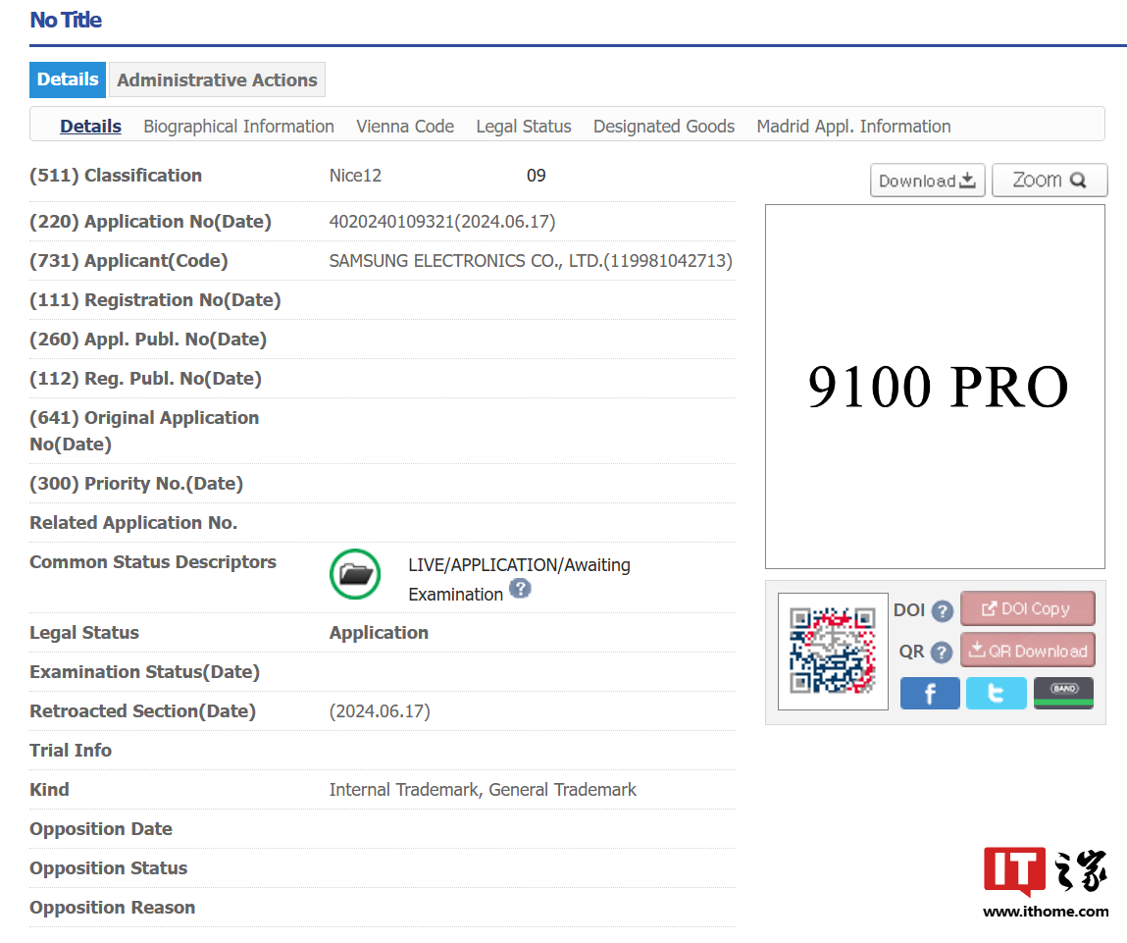Screen dimensions: 1127x943
Task: Open Legal Status section link
Action: 524,127
